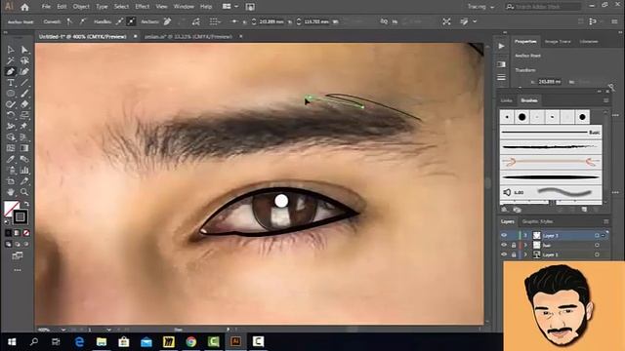The height and width of the screenshot is (351, 625).
Task: Select the Rotate tool
Action: [11, 115]
